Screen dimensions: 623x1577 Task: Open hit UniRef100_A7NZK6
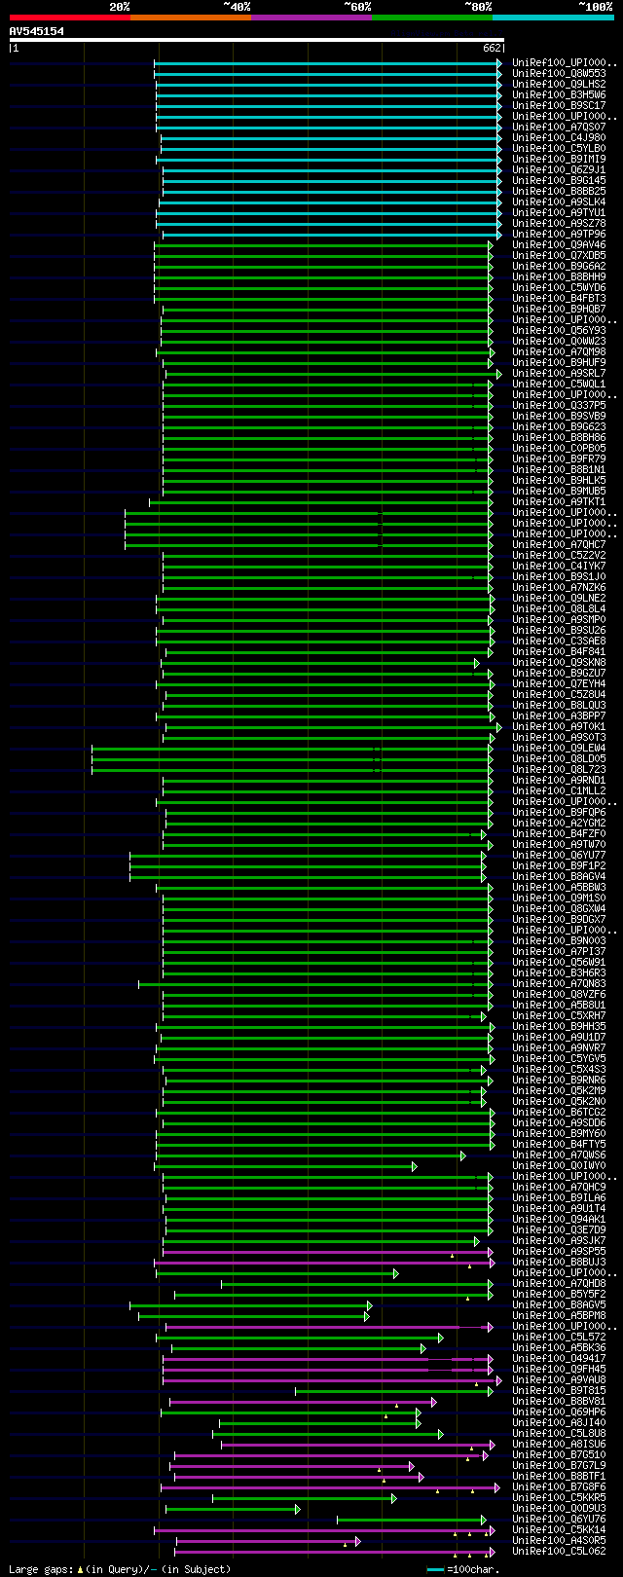coord(559,587)
